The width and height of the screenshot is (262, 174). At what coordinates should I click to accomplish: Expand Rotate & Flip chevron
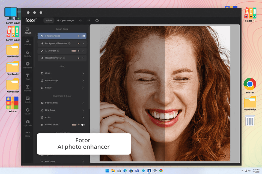click(x=83, y=80)
